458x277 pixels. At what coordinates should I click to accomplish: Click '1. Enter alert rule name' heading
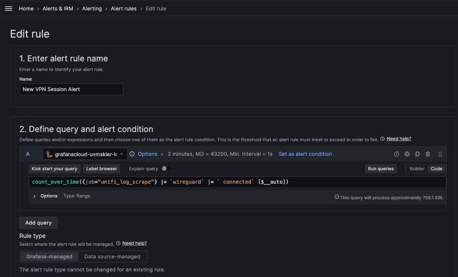pos(64,59)
